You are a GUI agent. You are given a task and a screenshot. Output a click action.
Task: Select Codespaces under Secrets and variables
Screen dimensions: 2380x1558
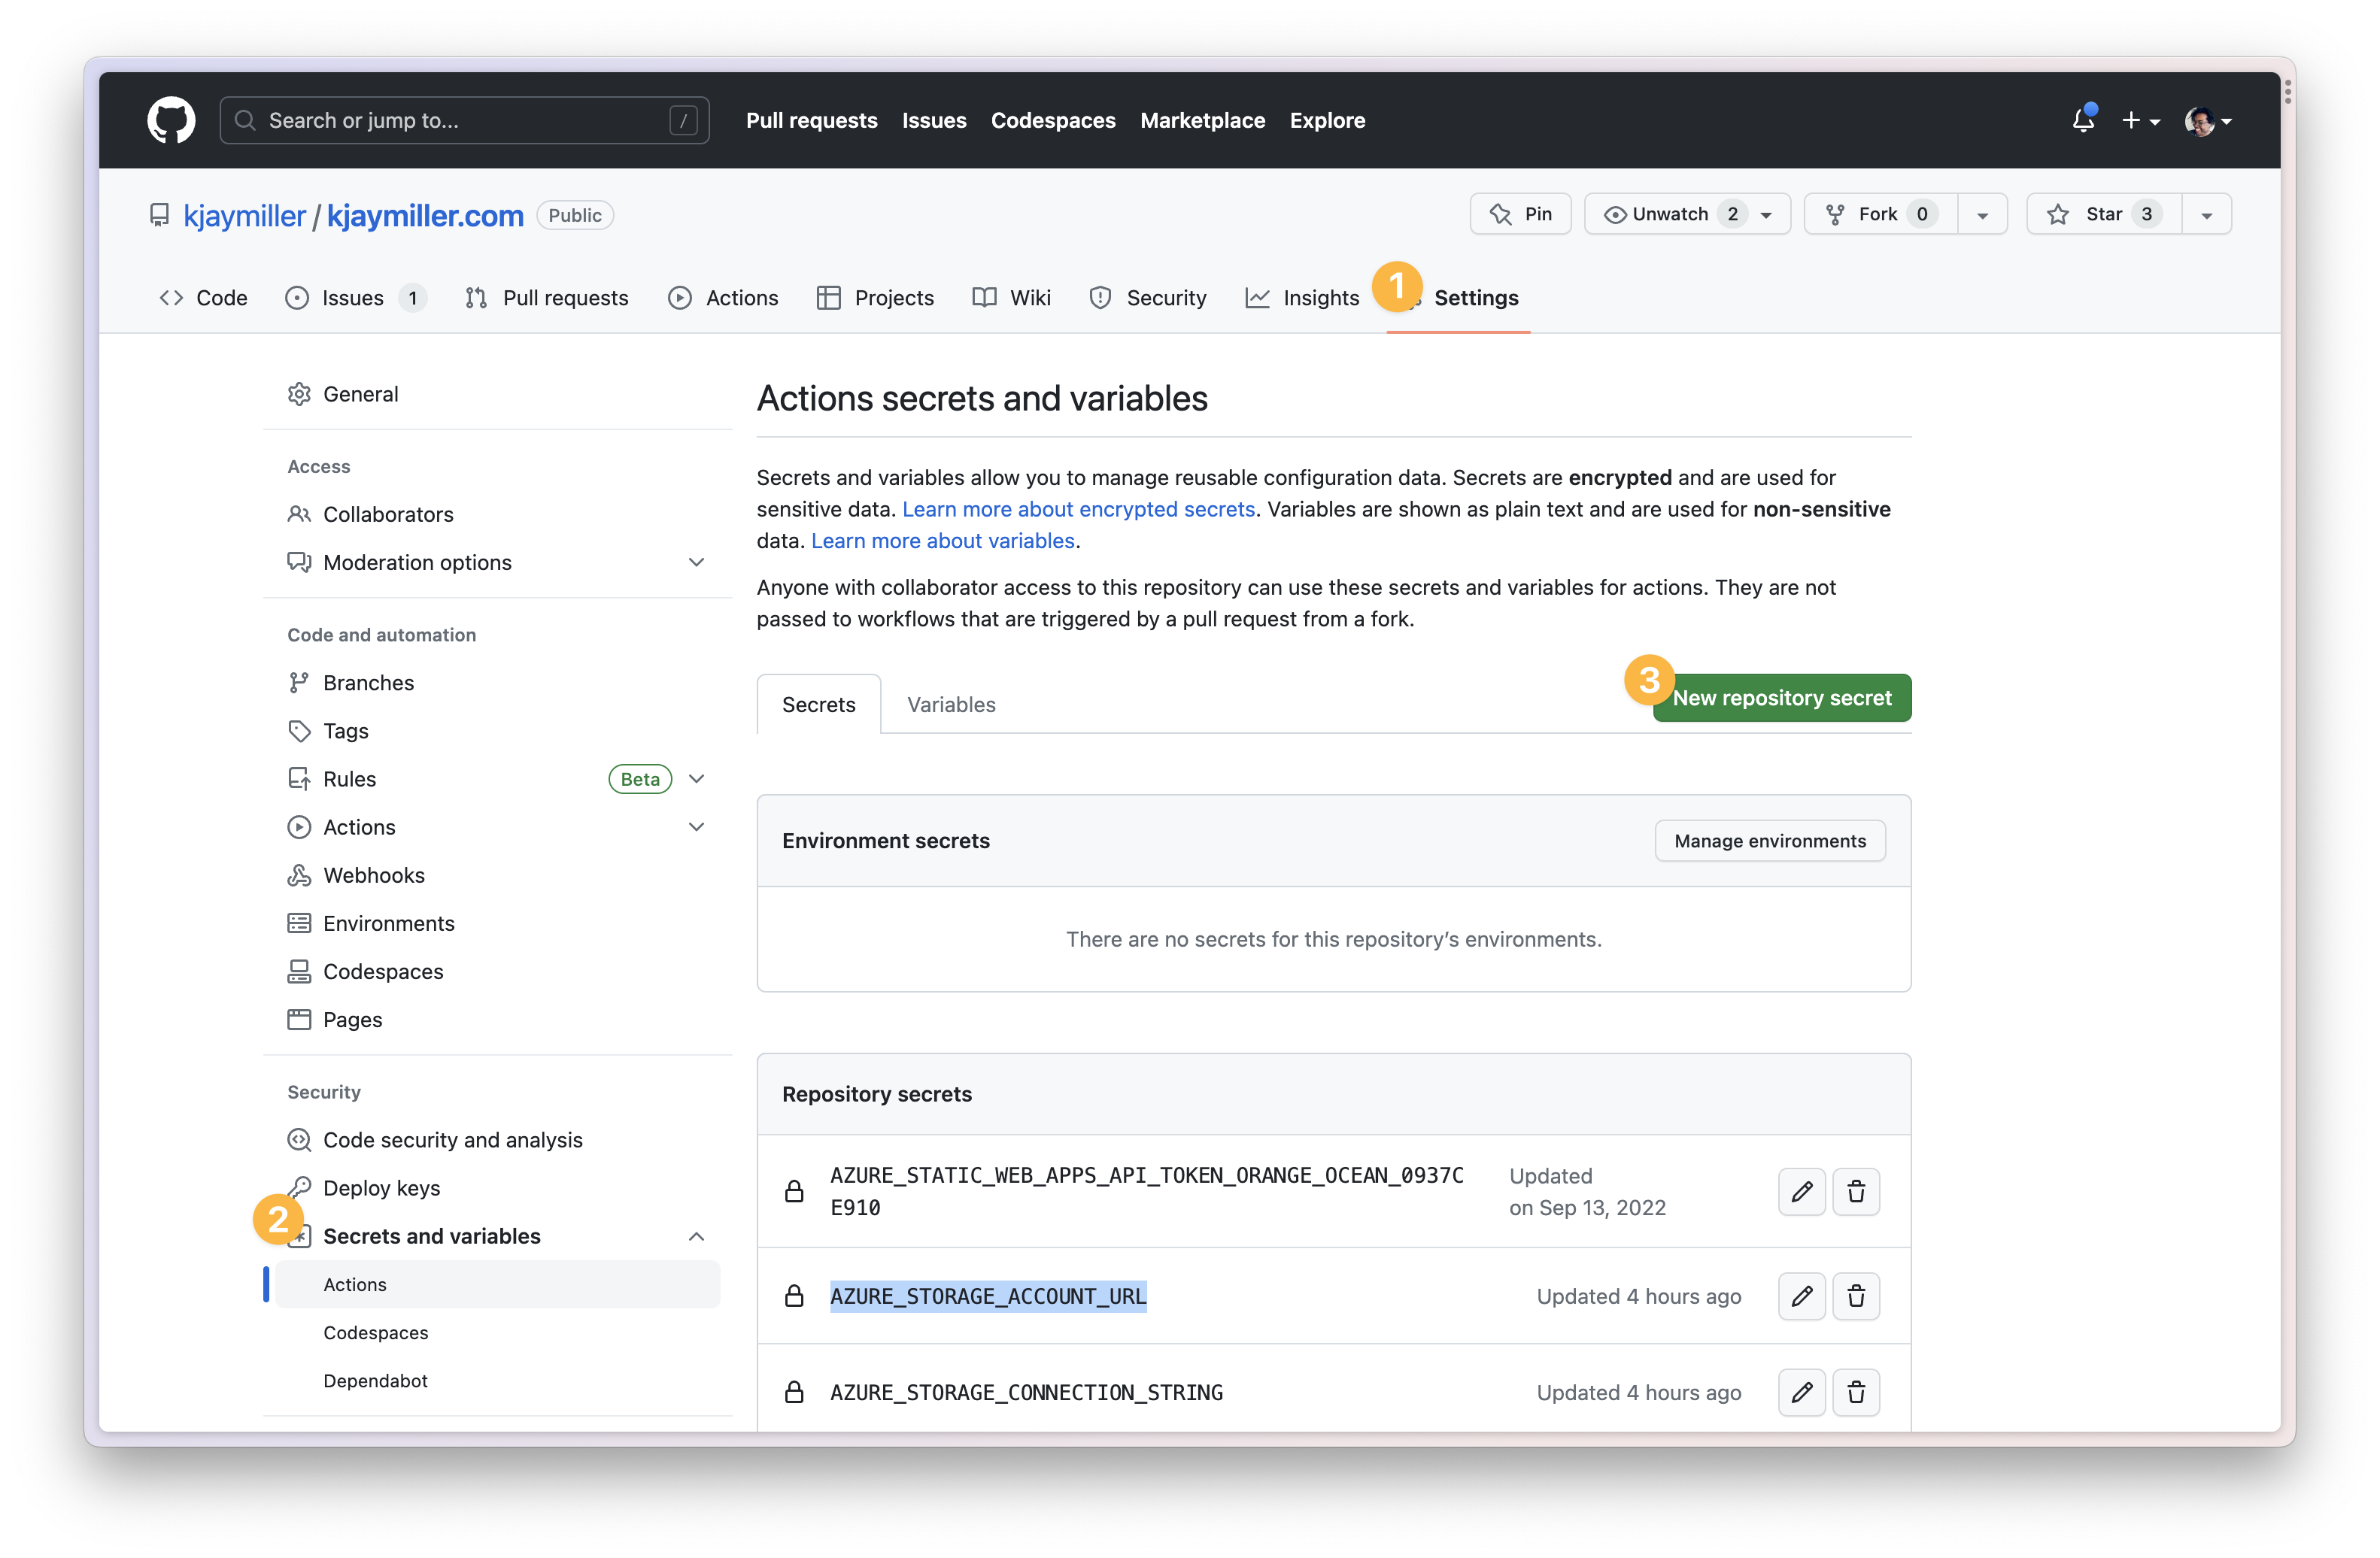point(497,1332)
